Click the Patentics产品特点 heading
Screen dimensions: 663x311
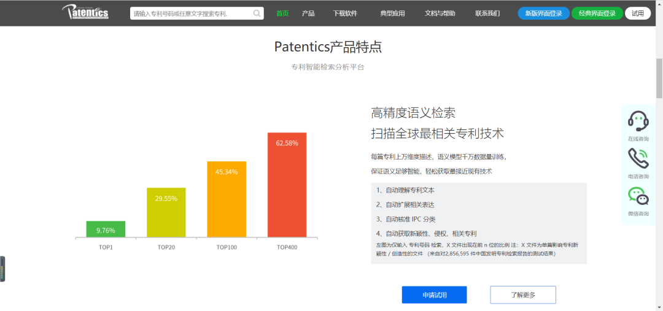pyautogui.click(x=328, y=47)
